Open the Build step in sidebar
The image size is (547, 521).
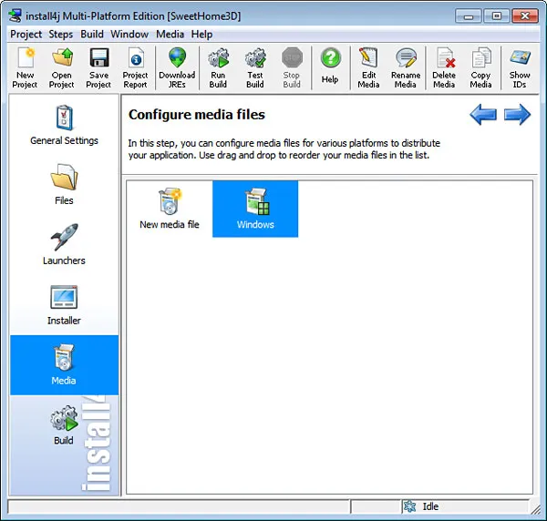point(64,425)
